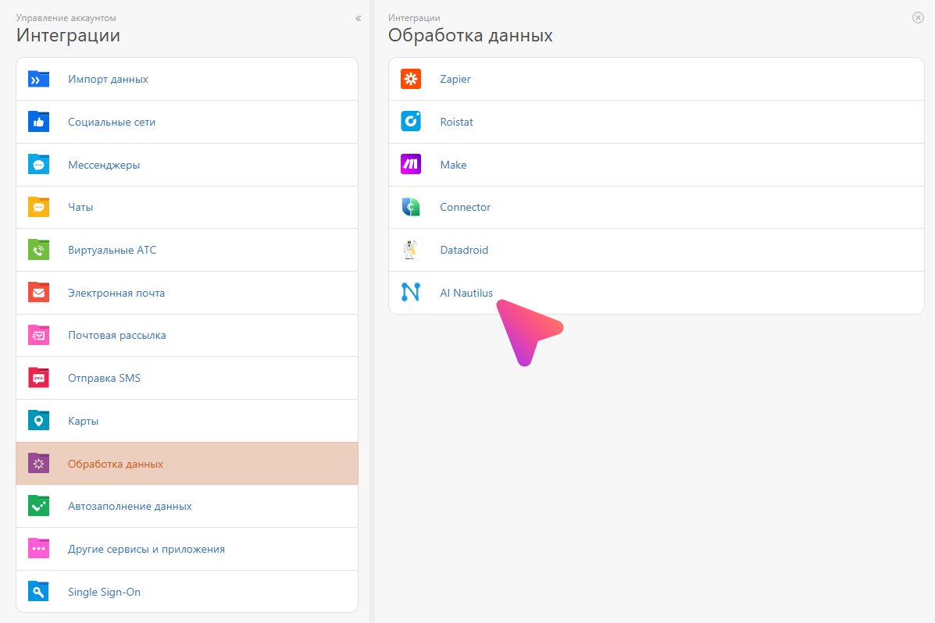Open the Почтовая рассылка section

coord(116,335)
